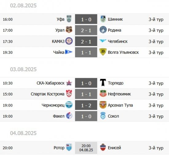Click the Волга Ульяновск yellow shield logo
169x156 pixels.
103,52
